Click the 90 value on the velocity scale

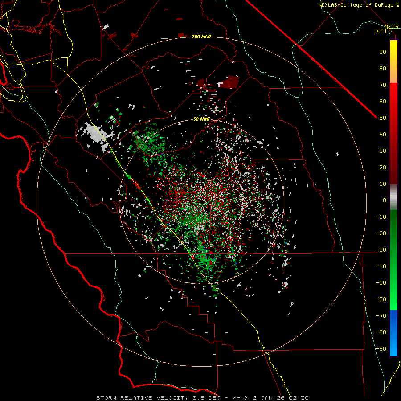tap(383, 52)
